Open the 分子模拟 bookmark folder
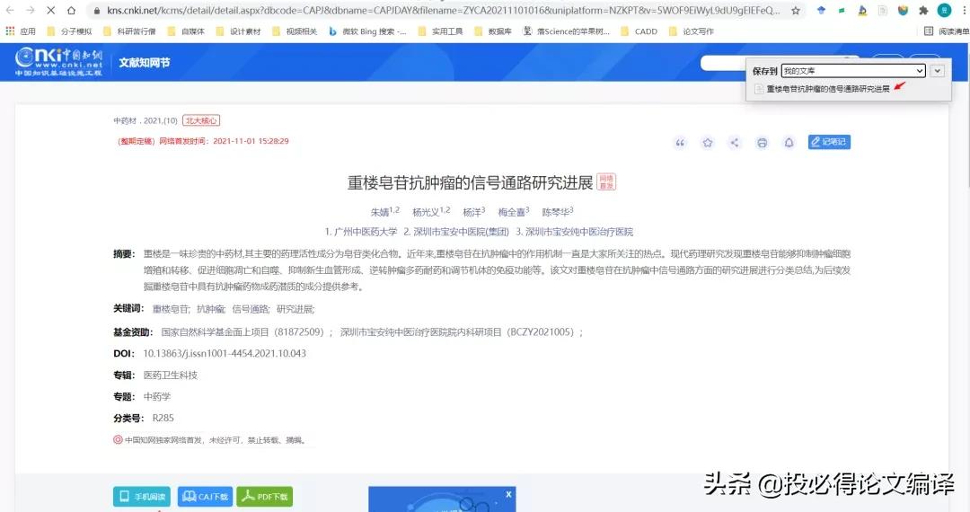 tap(69, 31)
